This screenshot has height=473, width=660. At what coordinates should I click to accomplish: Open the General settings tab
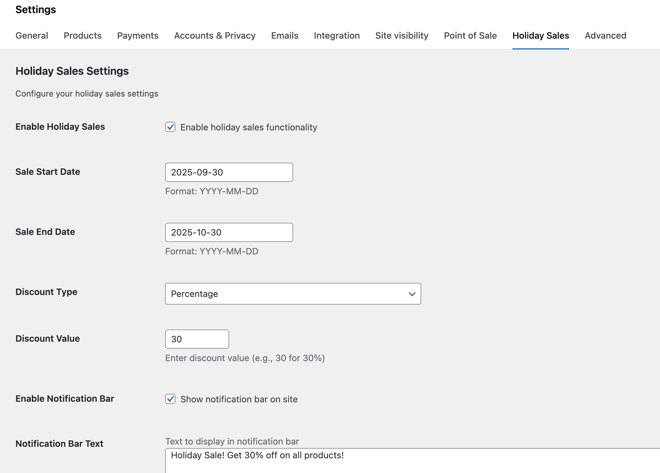32,35
